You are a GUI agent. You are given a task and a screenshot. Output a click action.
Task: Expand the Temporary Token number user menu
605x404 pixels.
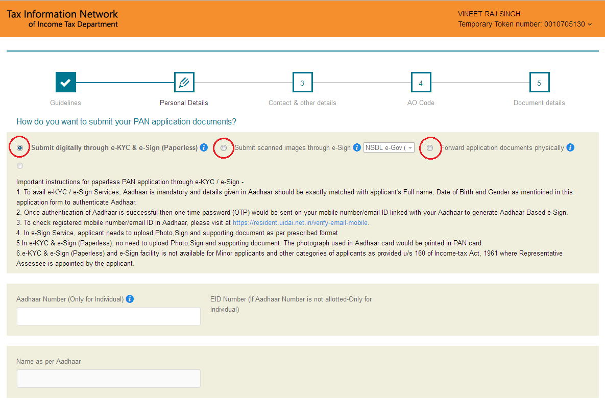[x=525, y=24]
